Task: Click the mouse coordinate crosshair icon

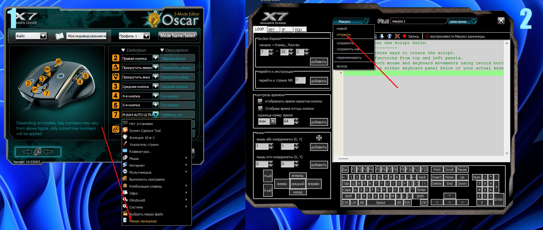Action: tap(319, 138)
